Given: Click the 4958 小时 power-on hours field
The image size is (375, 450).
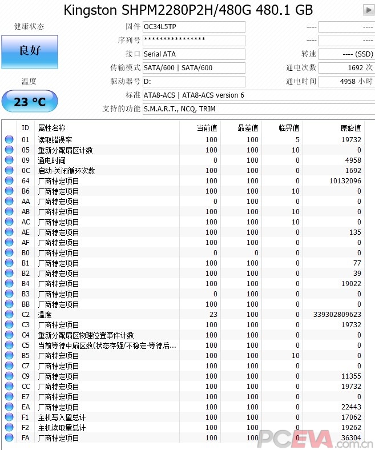Looking at the screenshot, I should [346, 82].
